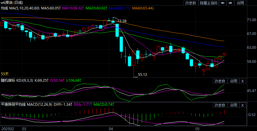
Task: Click the 67.00 price axis label
Action: tap(252, 34)
